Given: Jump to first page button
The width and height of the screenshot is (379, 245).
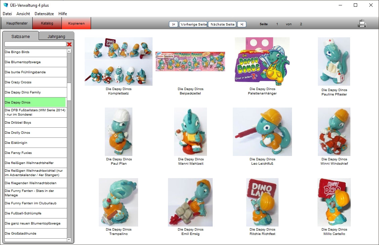Looking at the screenshot, I should click(x=173, y=24).
